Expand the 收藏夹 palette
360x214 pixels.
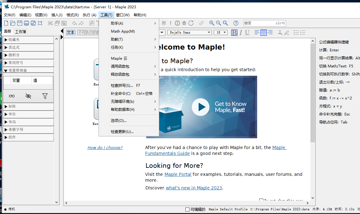point(28,39)
